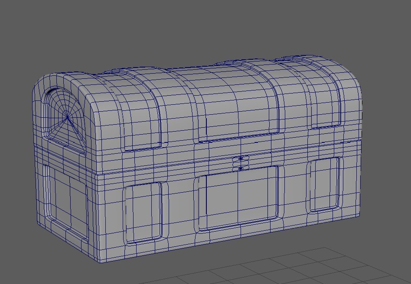
Task: Select the left recessed panel on chest front
Action: coord(144,213)
